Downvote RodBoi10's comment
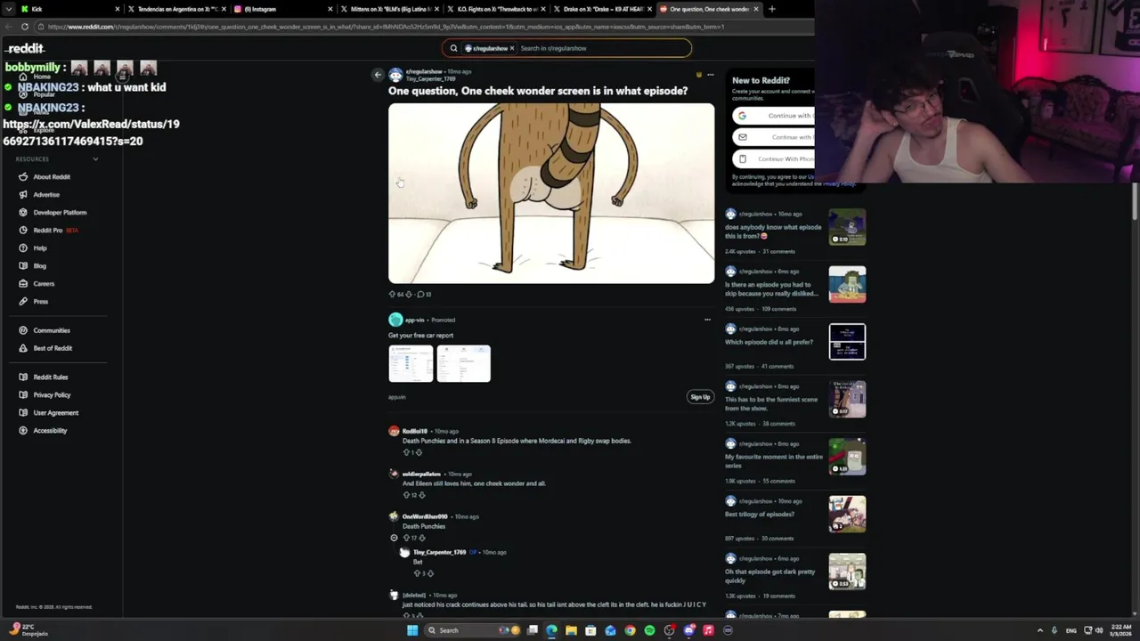Image resolution: width=1140 pixels, height=641 pixels. click(x=419, y=452)
